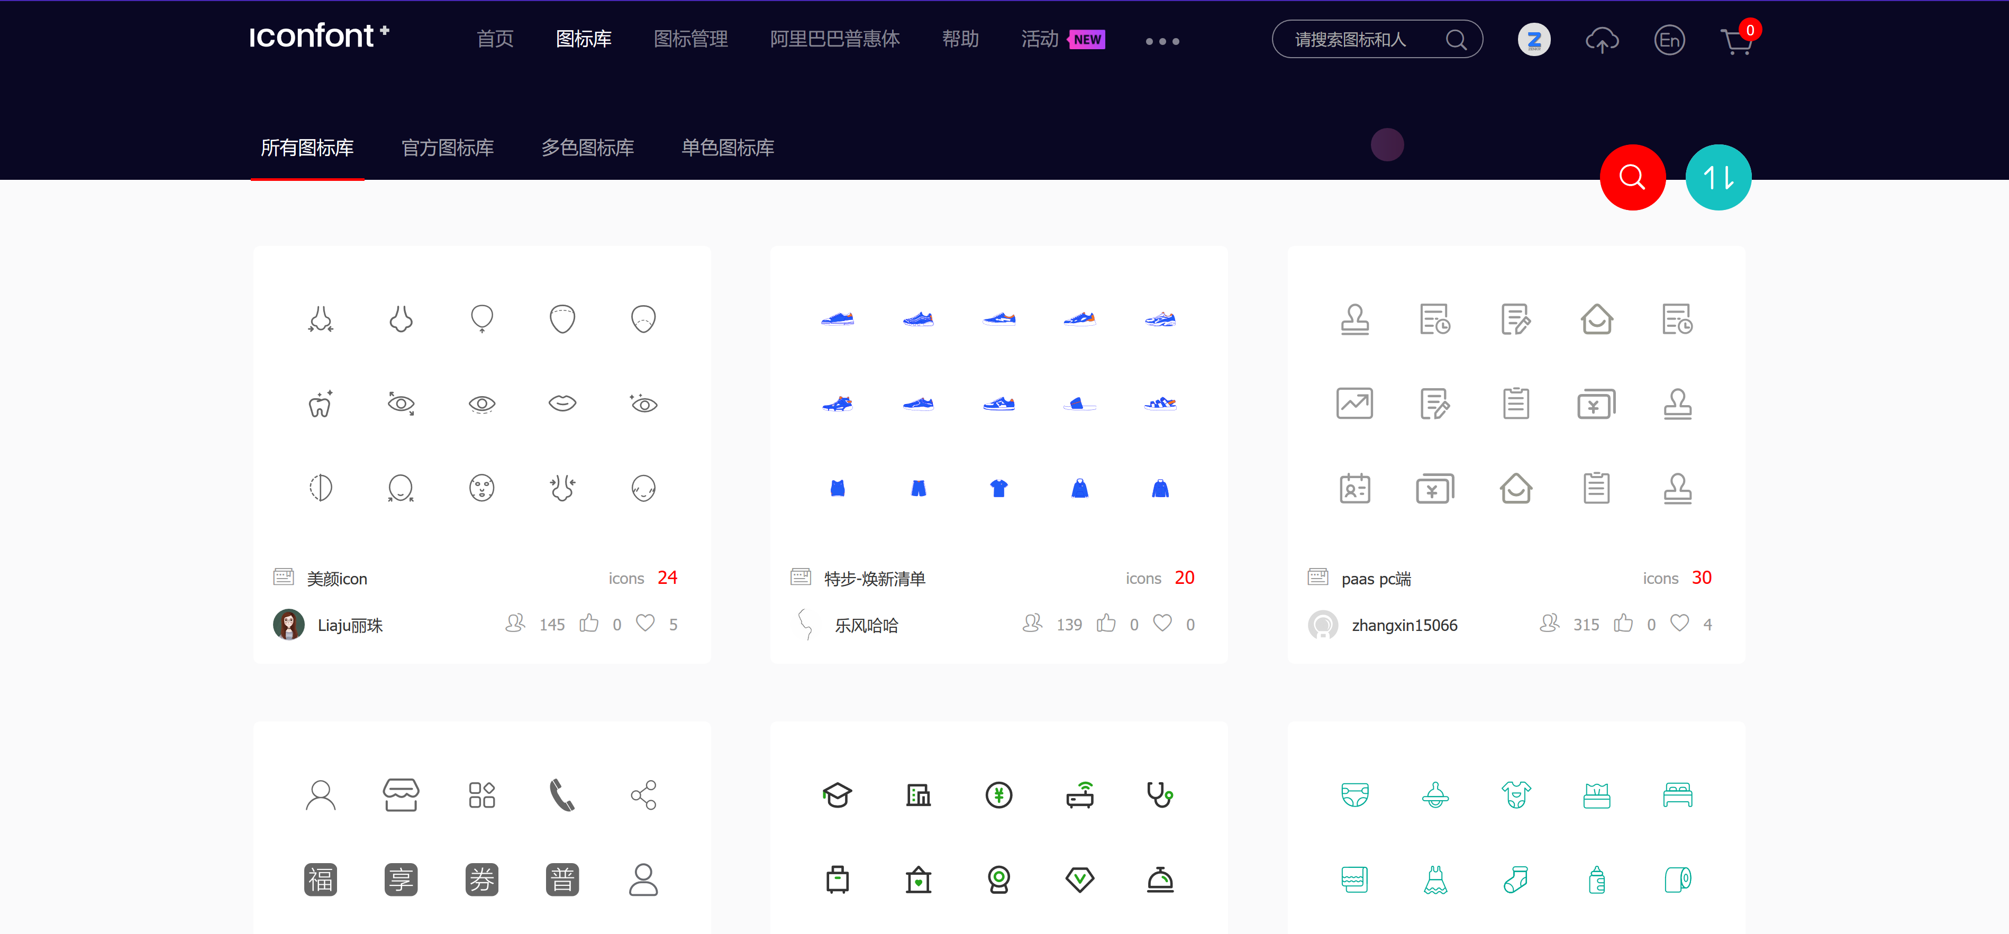Click the shopping cart icon
The image size is (2009, 934).
1736,41
